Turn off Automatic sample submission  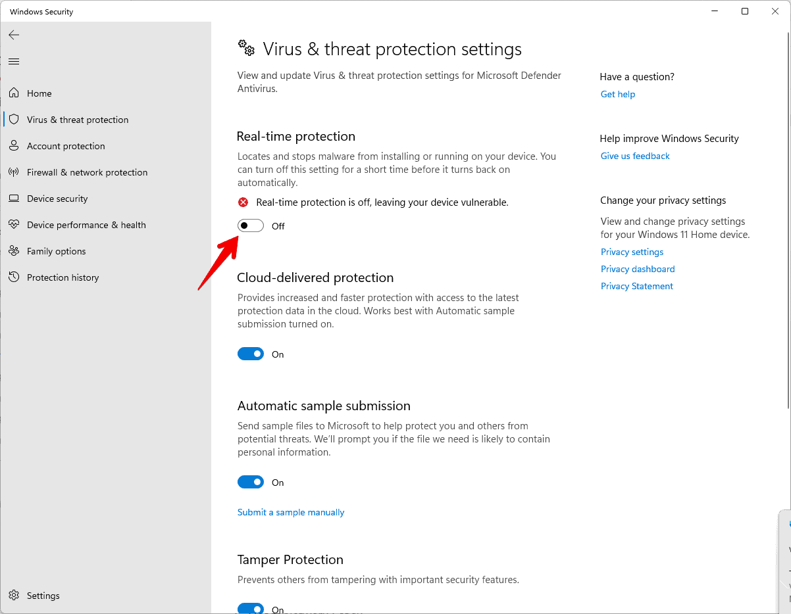point(250,481)
